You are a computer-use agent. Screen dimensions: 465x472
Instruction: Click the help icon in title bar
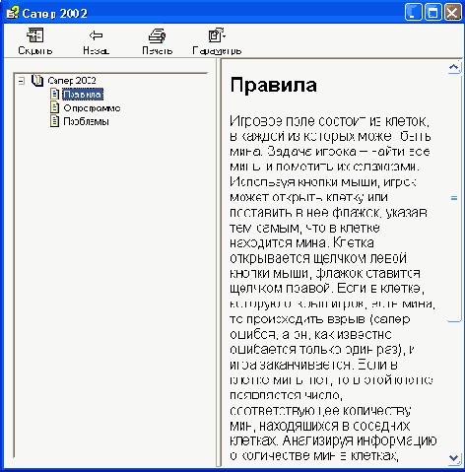coord(12,13)
